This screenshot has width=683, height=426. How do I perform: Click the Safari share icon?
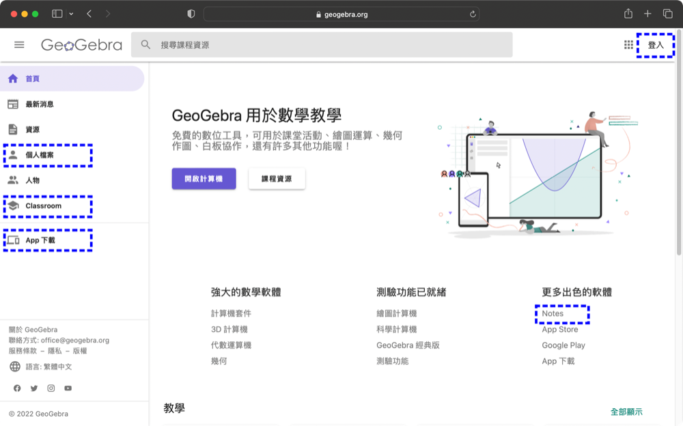click(628, 14)
